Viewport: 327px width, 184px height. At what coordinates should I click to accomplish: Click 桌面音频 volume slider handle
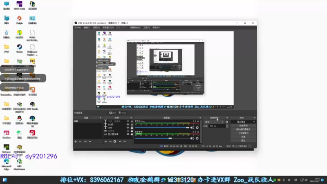click(170, 138)
